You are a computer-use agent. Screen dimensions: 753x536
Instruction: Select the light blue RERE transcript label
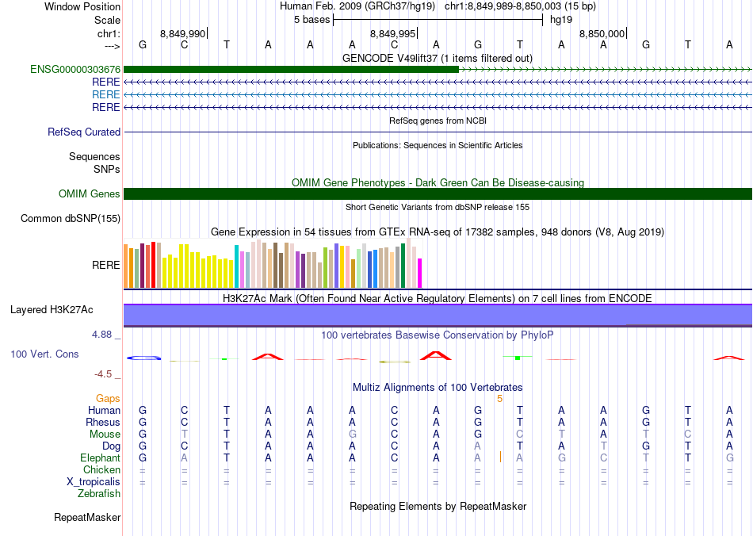point(106,94)
